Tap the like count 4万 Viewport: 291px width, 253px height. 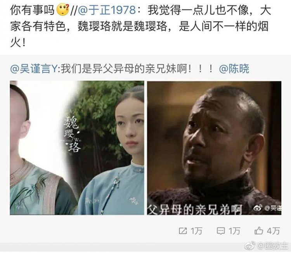pyautogui.click(x=274, y=231)
